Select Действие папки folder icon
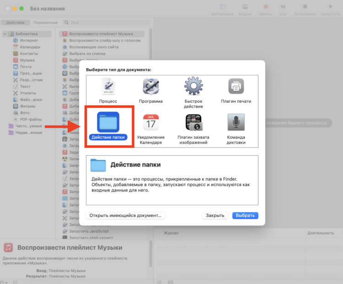The image size is (343, 284). tap(108, 122)
